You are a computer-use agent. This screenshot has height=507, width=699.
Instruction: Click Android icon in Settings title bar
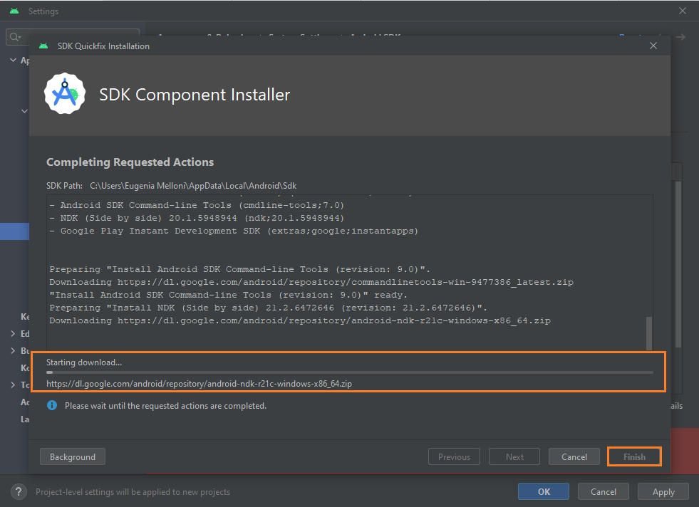tap(14, 11)
